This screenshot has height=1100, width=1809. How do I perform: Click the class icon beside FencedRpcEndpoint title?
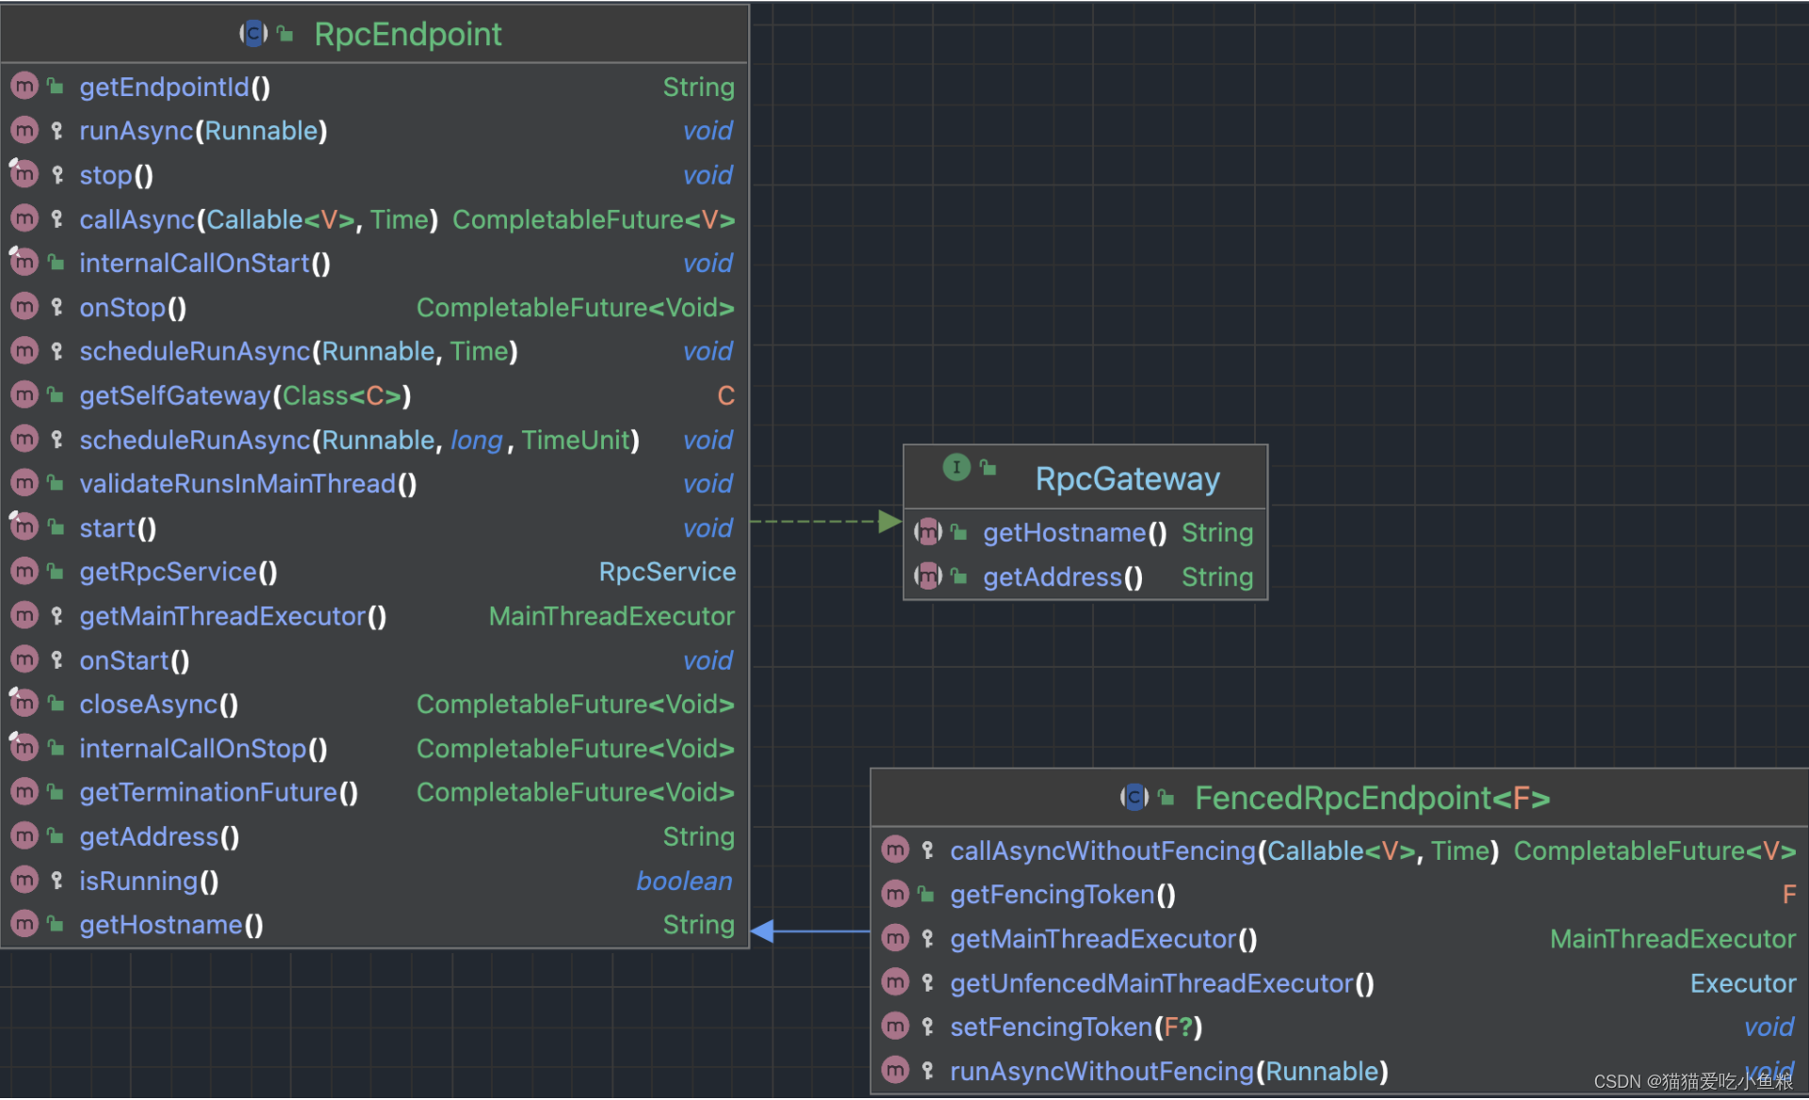click(1134, 798)
